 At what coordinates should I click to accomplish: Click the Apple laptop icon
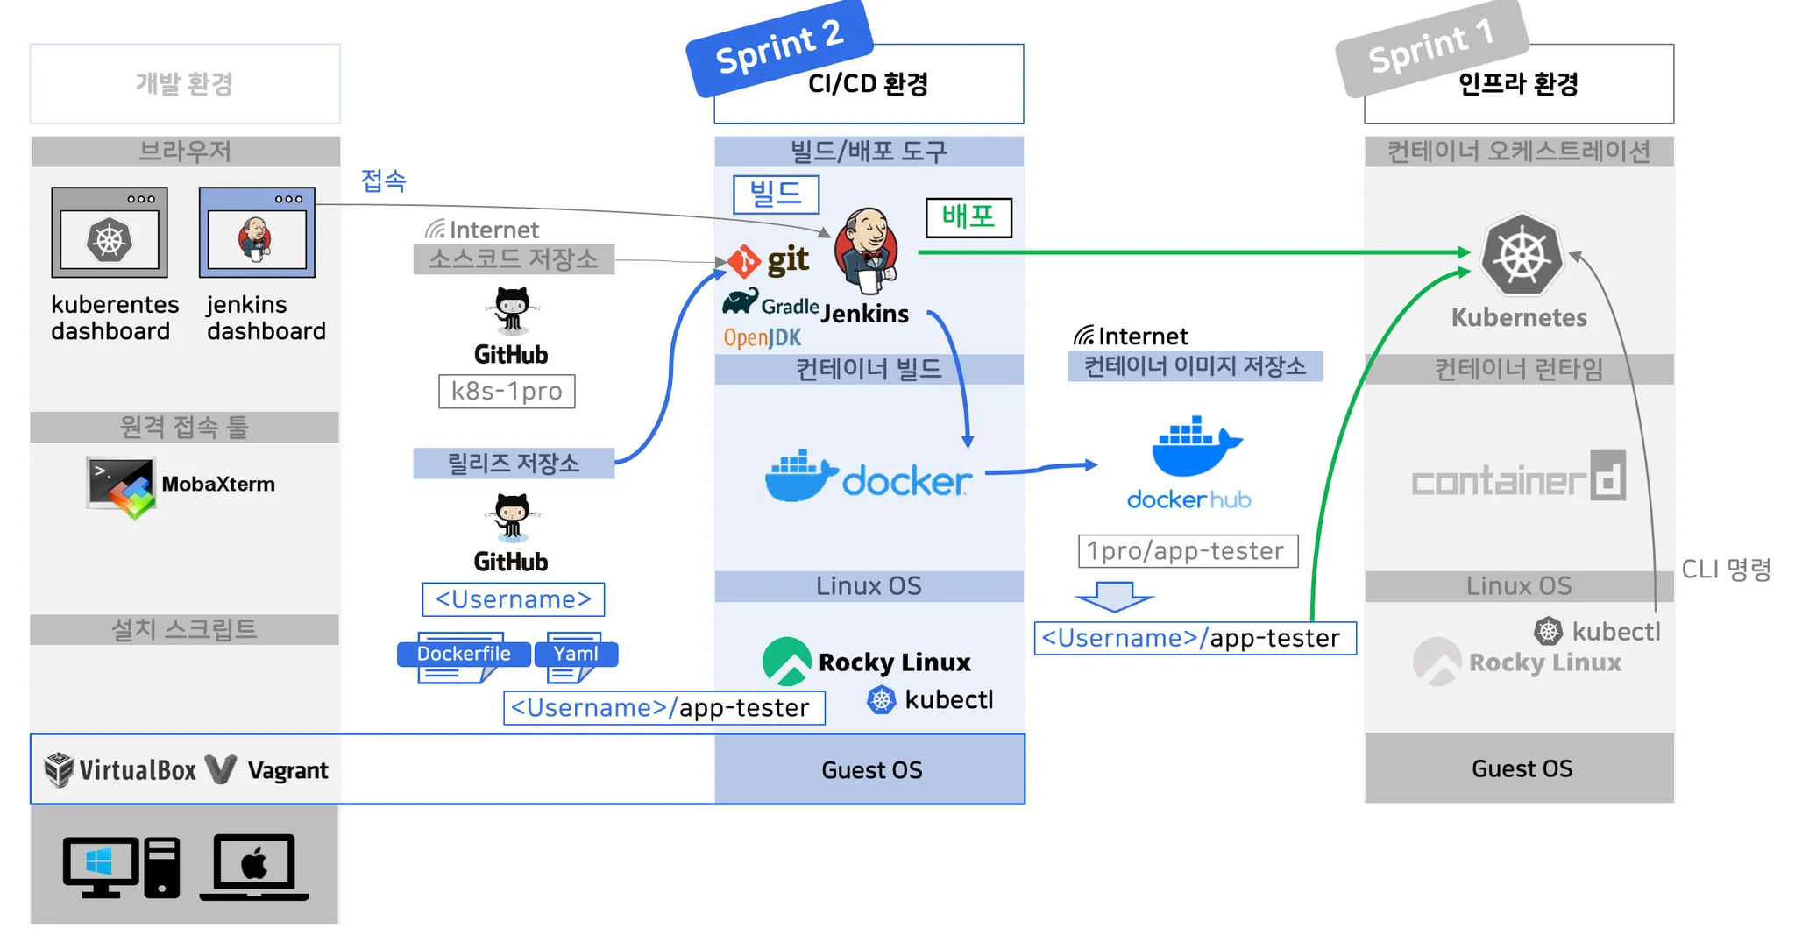(254, 868)
